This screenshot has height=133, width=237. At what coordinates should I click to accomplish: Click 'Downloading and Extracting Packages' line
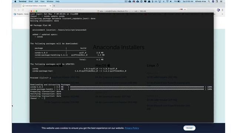[x=50, y=85]
